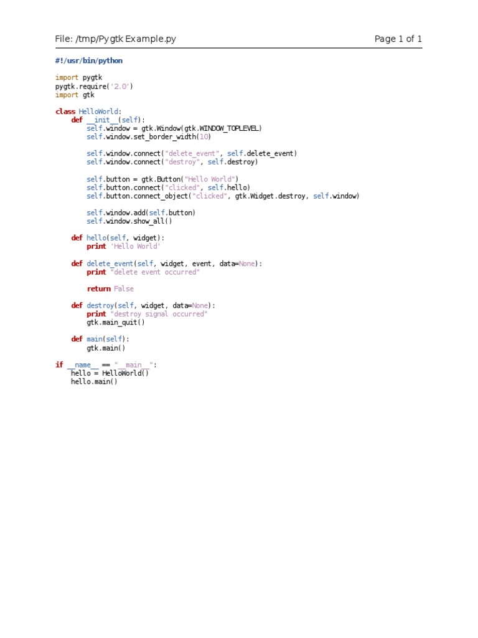Click the gtk.main_quit() line
Image resolution: width=478 pixels, height=638 pixels.
(116, 322)
